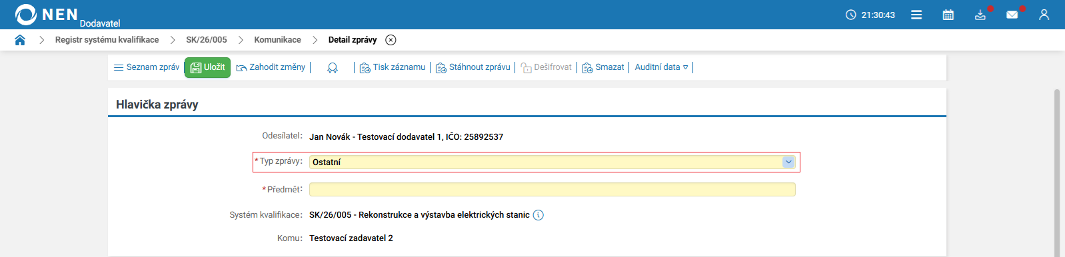Screen dimensions: 1065x257
Task: Open Komunikace breadcrumb
Action: (x=277, y=40)
